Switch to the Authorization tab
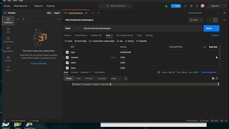 [x=81, y=35]
